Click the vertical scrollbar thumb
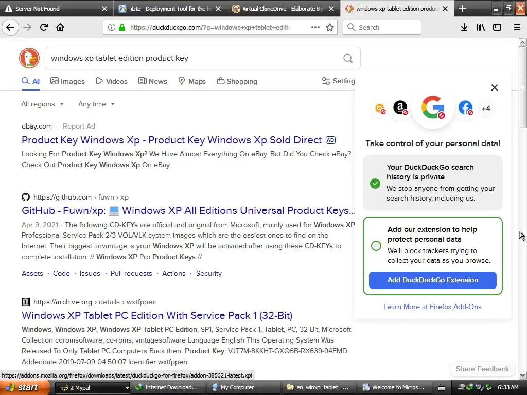Image resolution: width=527 pixels, height=395 pixels. [522, 87]
